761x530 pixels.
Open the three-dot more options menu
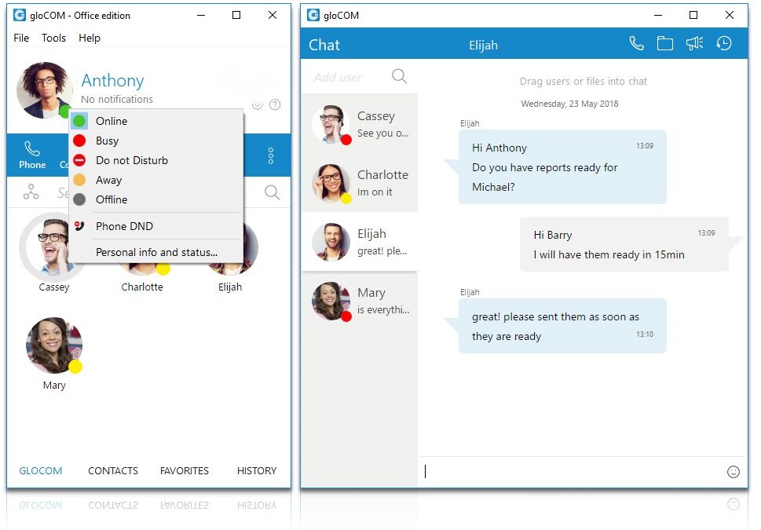click(271, 155)
